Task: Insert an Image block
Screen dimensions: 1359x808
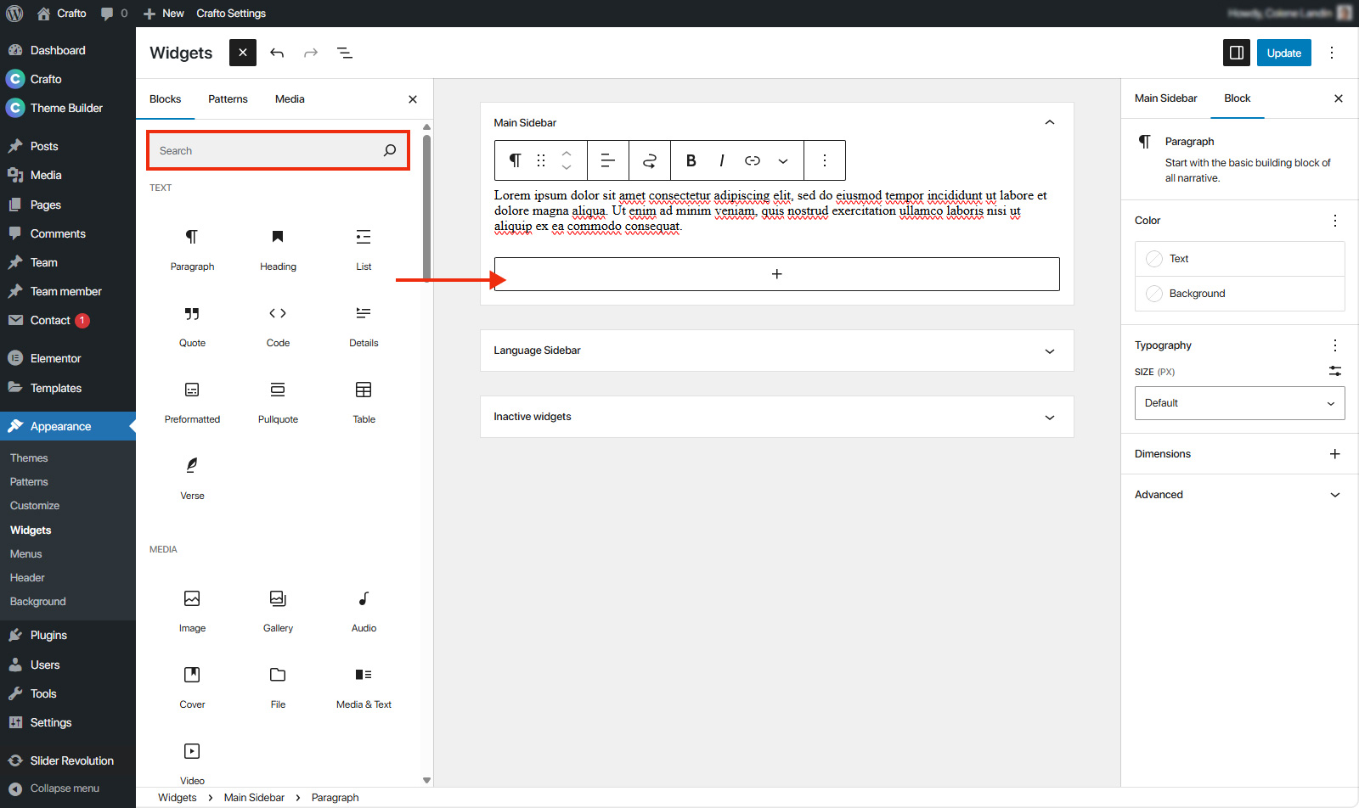Action: click(x=192, y=611)
